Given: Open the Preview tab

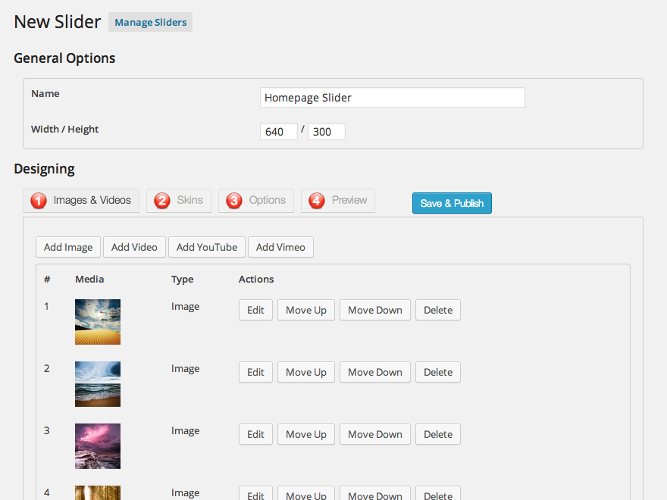Looking at the screenshot, I should [x=338, y=201].
